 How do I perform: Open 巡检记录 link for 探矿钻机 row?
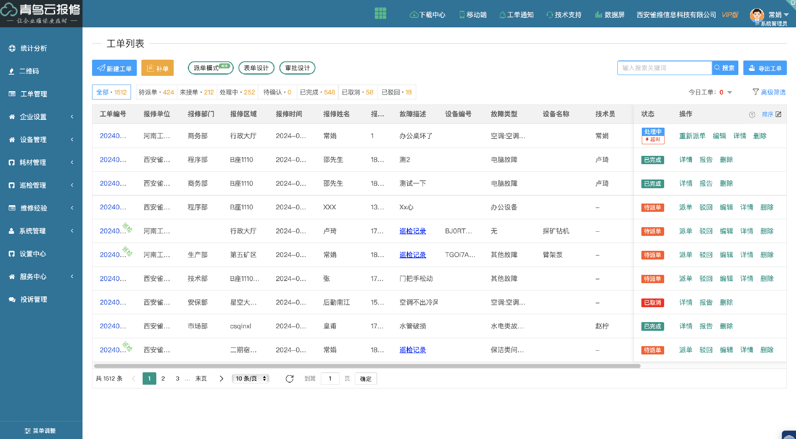pyautogui.click(x=413, y=231)
